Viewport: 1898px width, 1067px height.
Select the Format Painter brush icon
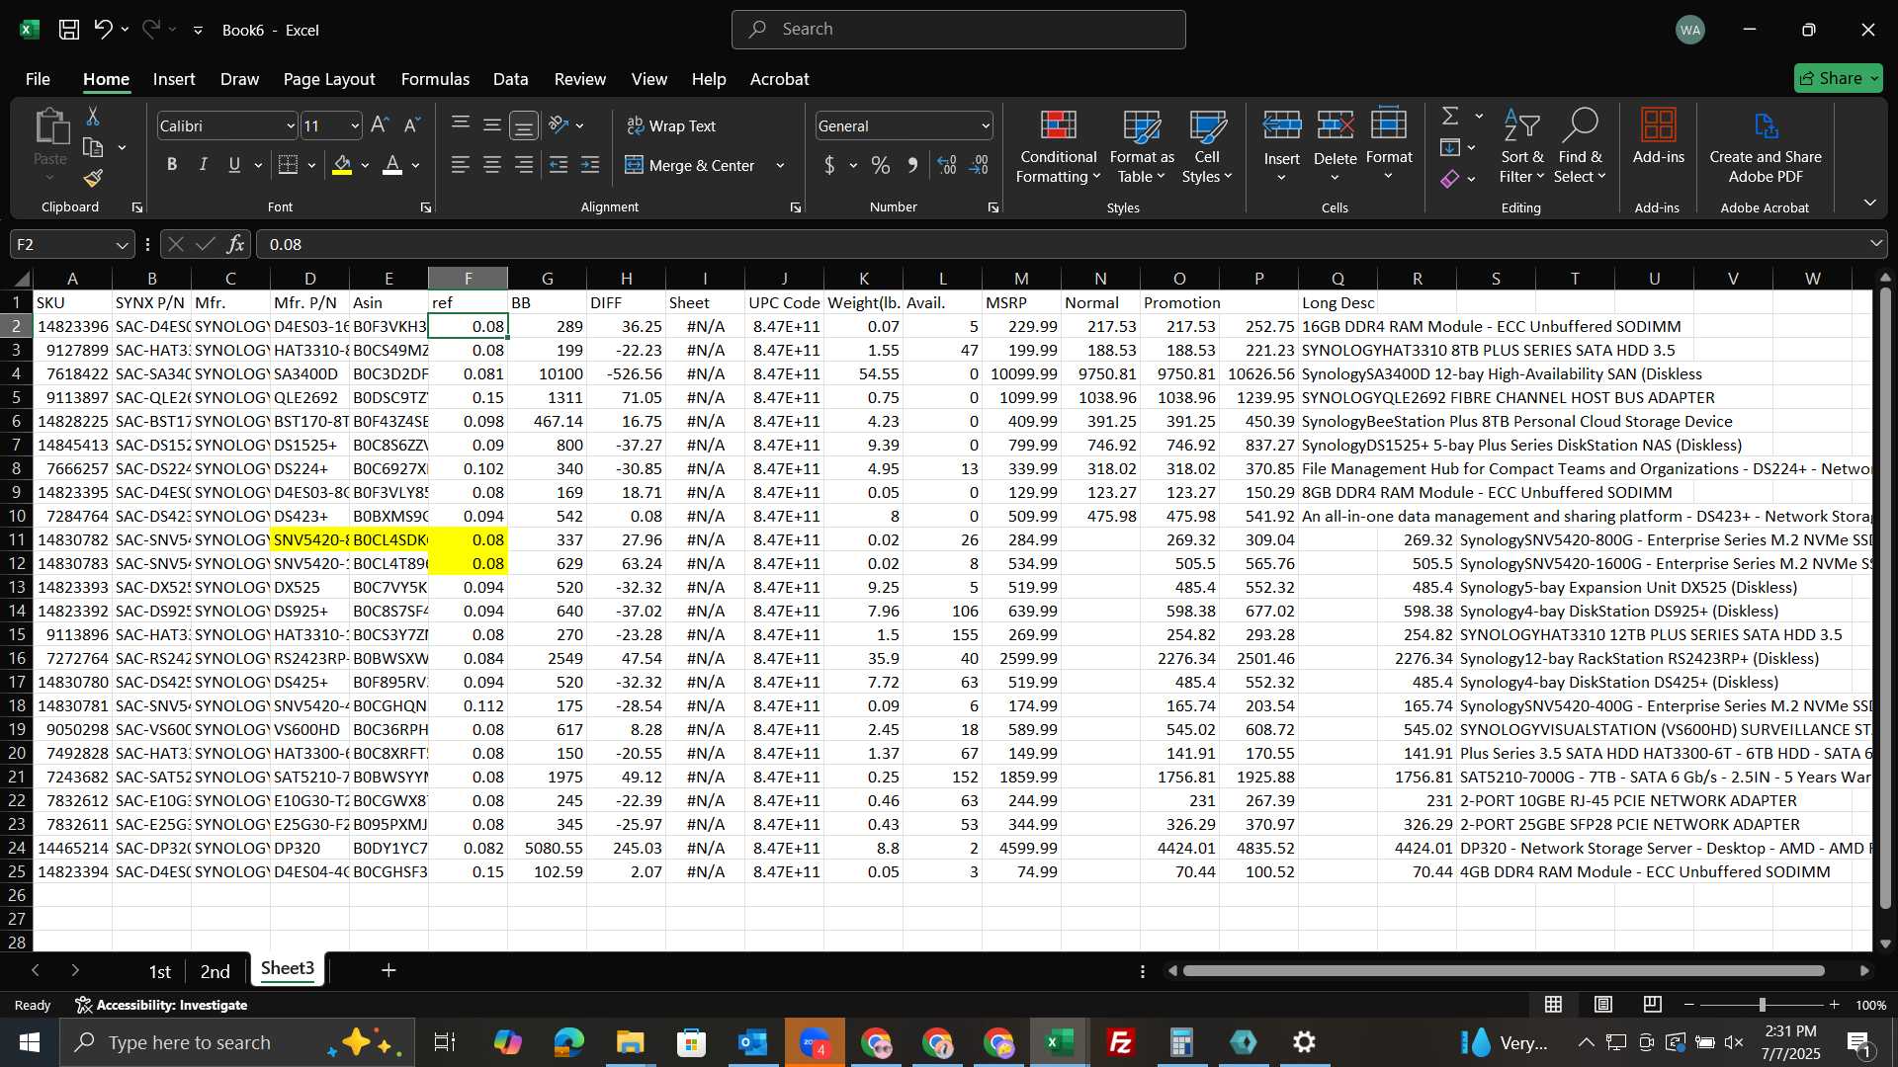[93, 179]
